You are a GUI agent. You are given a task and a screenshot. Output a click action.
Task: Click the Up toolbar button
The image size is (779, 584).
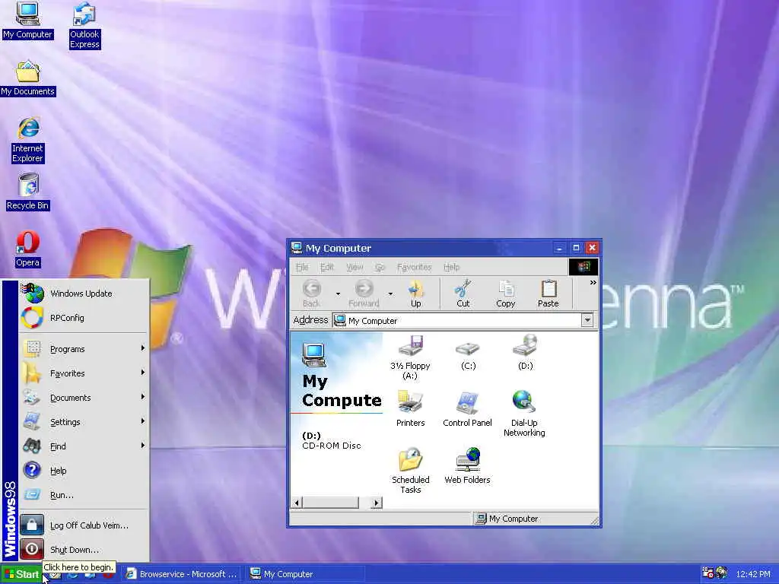tap(416, 294)
